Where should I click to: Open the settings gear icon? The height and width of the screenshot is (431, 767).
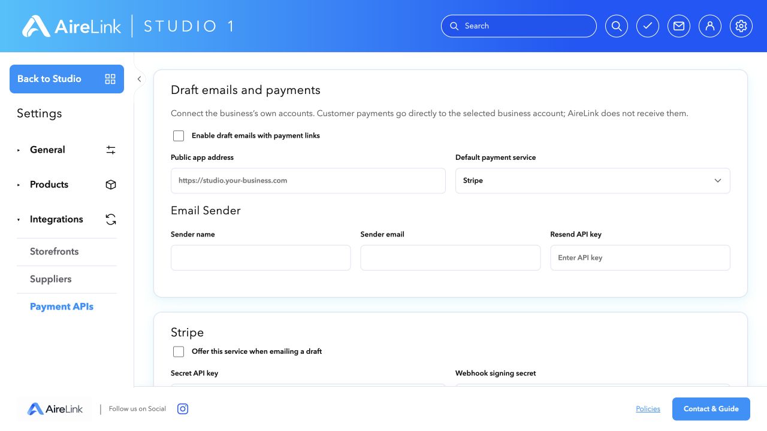tap(741, 26)
